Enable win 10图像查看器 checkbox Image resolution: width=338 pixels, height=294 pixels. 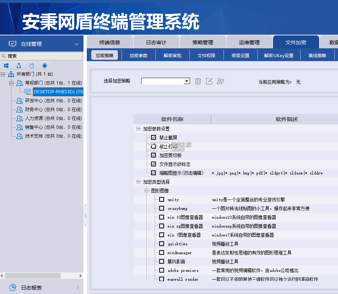coord(162,217)
